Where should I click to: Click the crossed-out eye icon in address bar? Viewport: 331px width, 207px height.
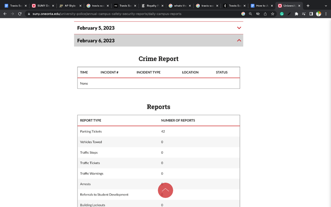[x=258, y=14]
